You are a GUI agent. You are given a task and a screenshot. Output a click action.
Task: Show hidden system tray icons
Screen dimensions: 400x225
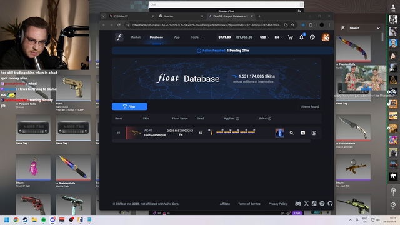(x=350, y=220)
